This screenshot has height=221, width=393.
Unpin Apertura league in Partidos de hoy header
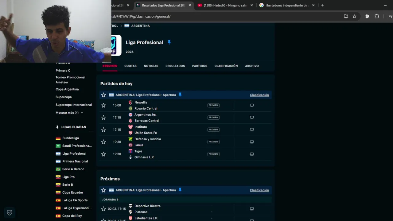tap(180, 95)
